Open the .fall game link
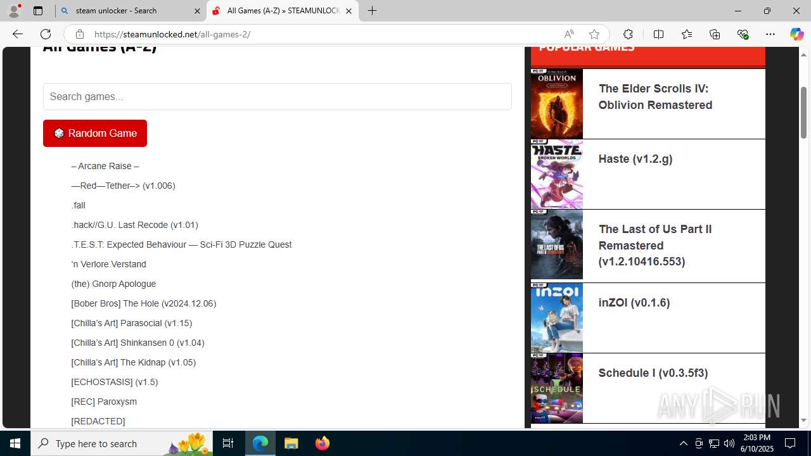The image size is (811, 456). [x=78, y=205]
